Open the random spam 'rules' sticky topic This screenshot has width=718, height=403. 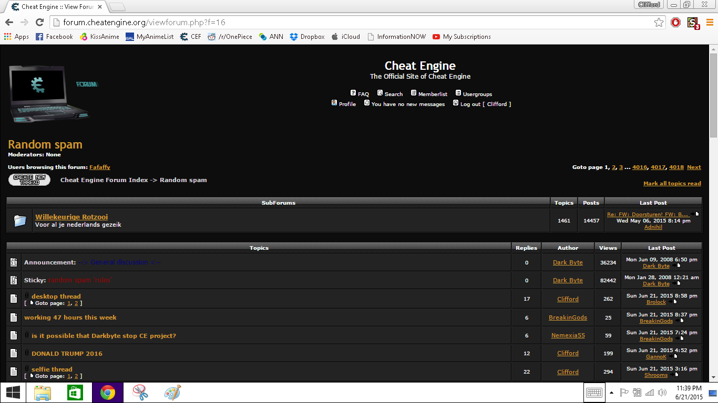click(x=80, y=280)
